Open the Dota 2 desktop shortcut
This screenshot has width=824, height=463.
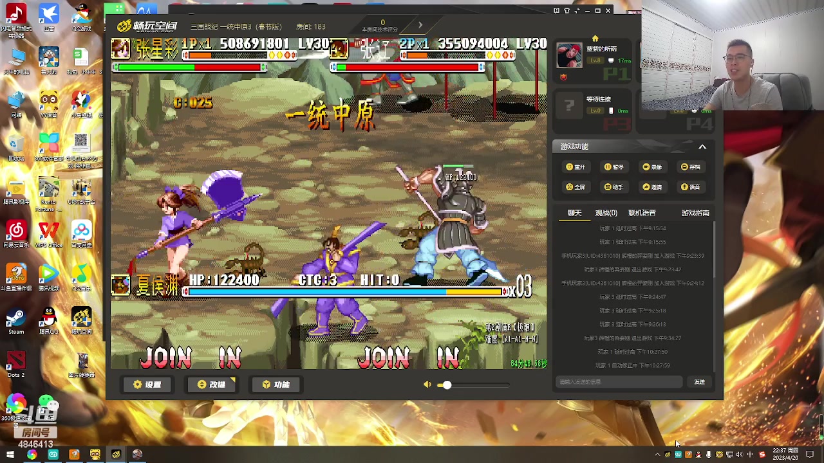[16, 365]
